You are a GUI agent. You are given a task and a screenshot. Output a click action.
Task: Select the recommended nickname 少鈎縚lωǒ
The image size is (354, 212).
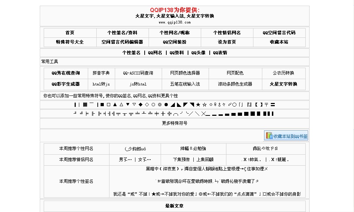point(135,149)
